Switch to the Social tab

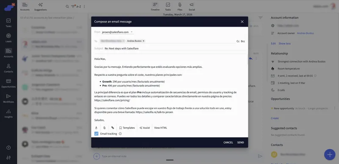click(x=192, y=7)
